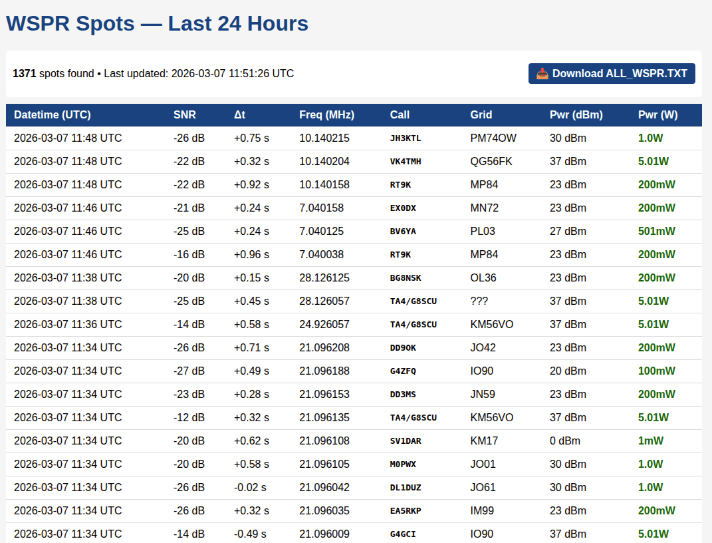Select the VK4TMH callsign in the table
The image size is (712, 543).
pyautogui.click(x=406, y=162)
